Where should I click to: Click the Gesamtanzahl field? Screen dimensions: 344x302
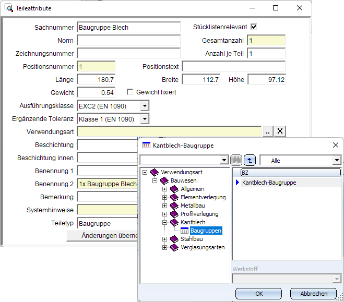266,40
